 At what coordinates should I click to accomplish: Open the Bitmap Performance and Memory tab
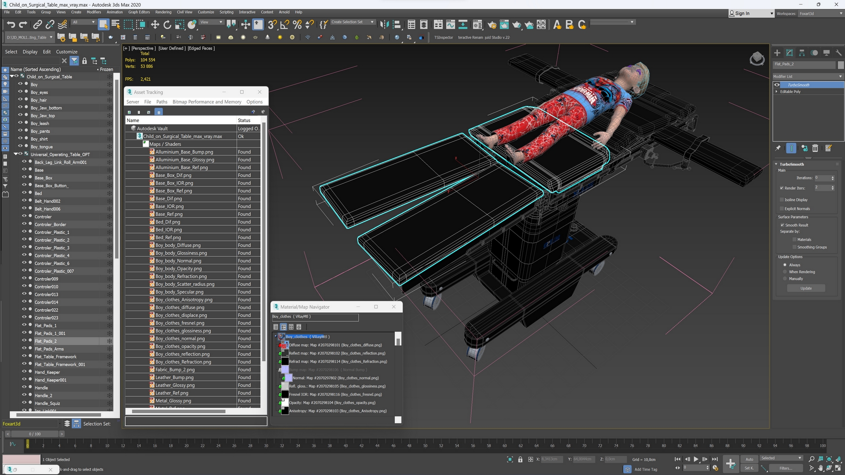[x=206, y=102]
